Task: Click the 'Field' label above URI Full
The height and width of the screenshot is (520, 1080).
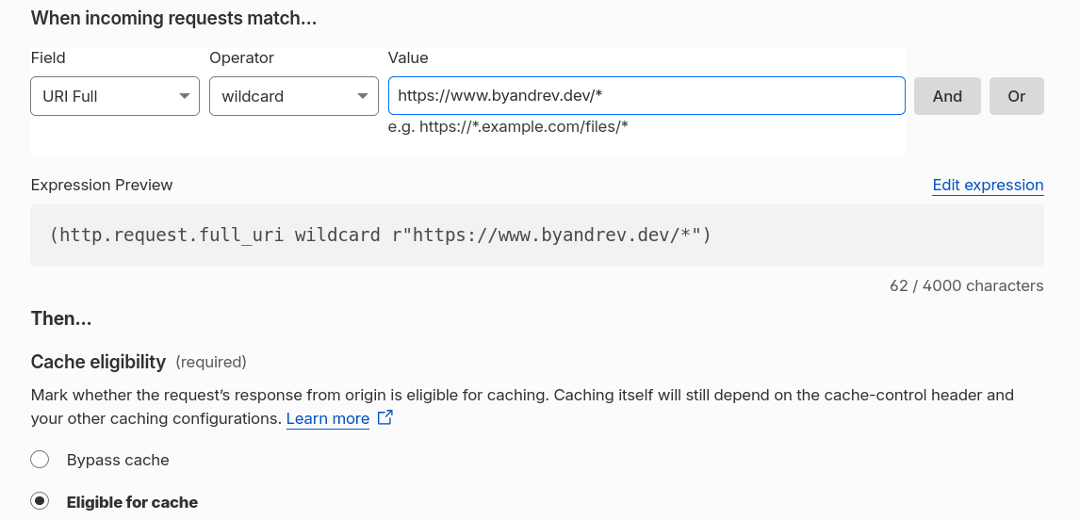Action: point(48,57)
